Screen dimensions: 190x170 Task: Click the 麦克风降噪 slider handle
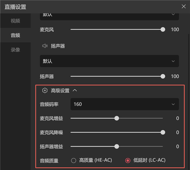(x=163, y=132)
